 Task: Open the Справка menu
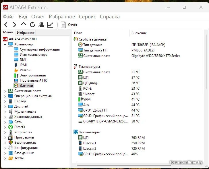(x=110, y=17)
